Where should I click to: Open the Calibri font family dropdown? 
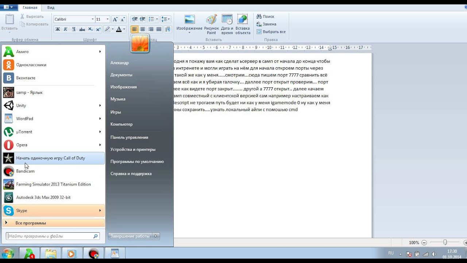[92, 19]
